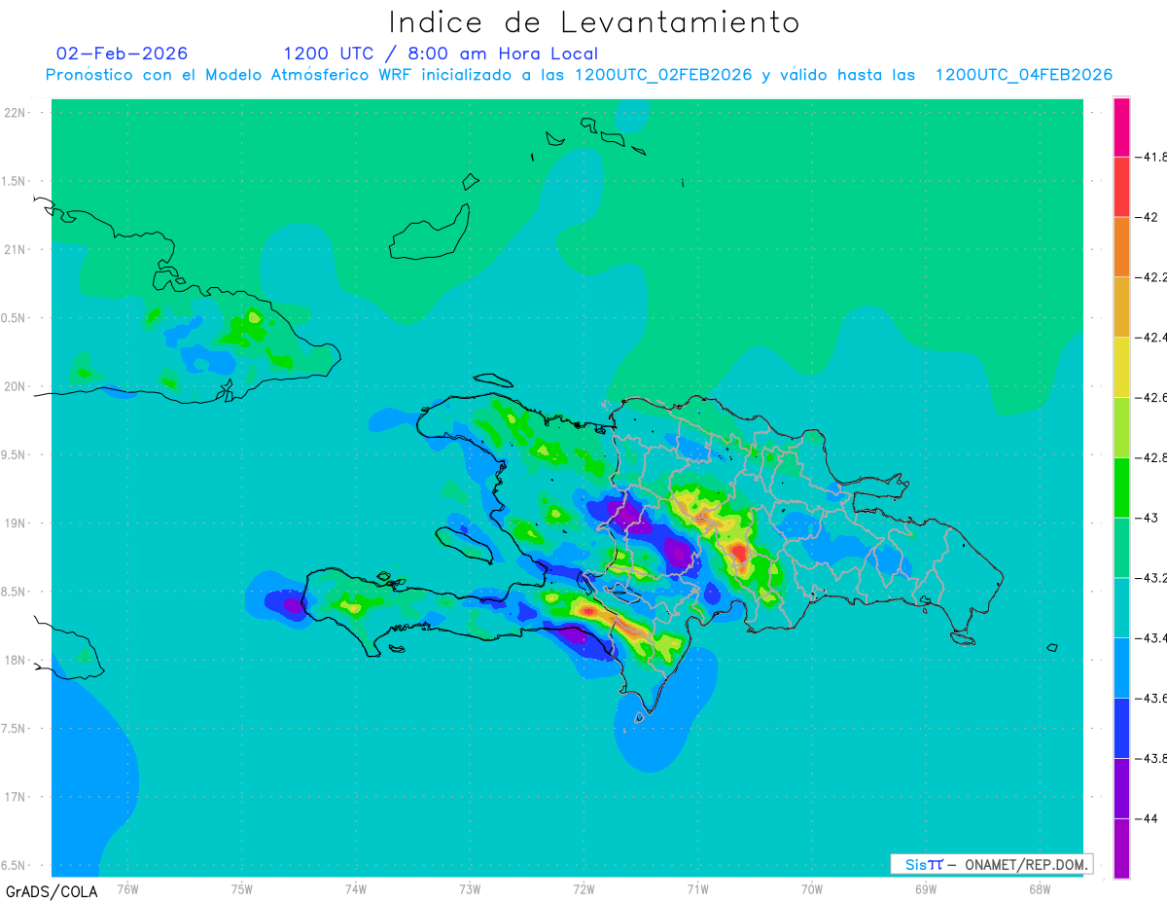
Task: Click the "74W" longitude label
Action: [356, 887]
